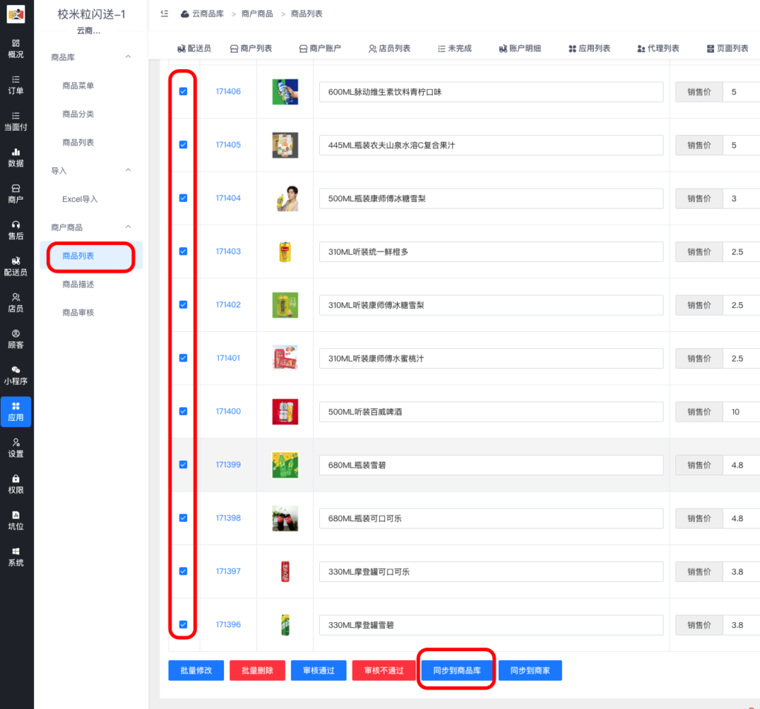This screenshot has width=760, height=709.
Task: Open the thumbnail image of 680ML瓶装可口可乐
Action: pyautogui.click(x=285, y=517)
